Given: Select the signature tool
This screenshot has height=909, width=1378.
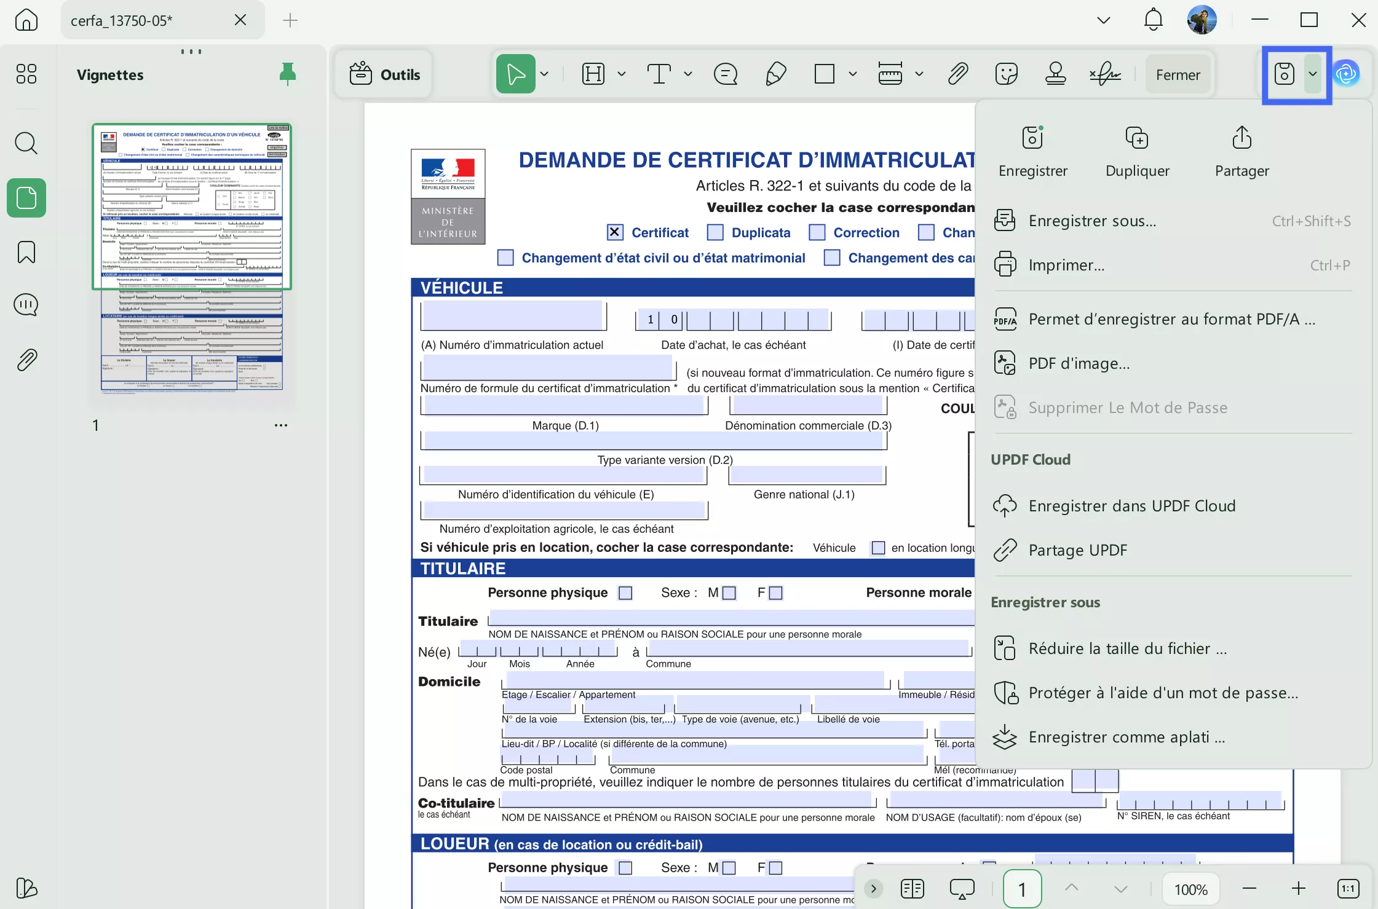Looking at the screenshot, I should click(1105, 74).
